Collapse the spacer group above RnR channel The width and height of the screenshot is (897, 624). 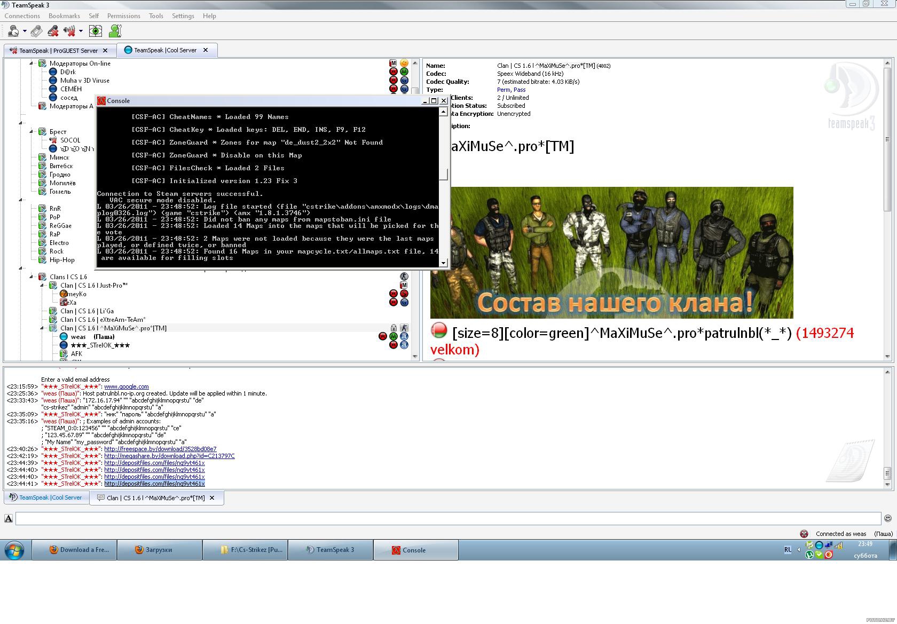(21, 200)
